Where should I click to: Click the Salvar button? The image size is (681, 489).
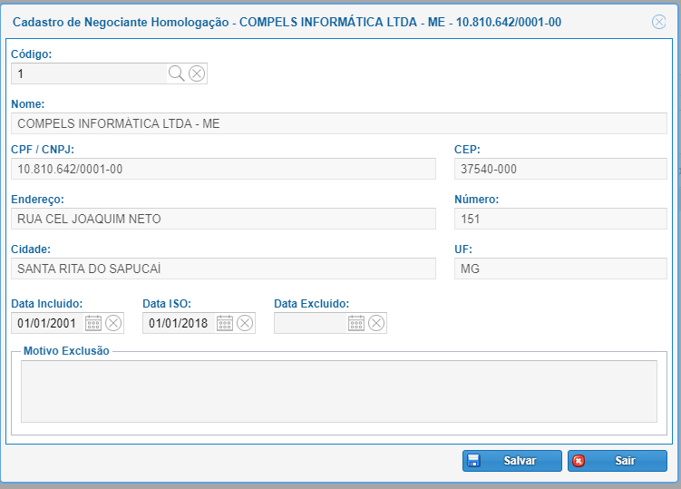click(512, 461)
